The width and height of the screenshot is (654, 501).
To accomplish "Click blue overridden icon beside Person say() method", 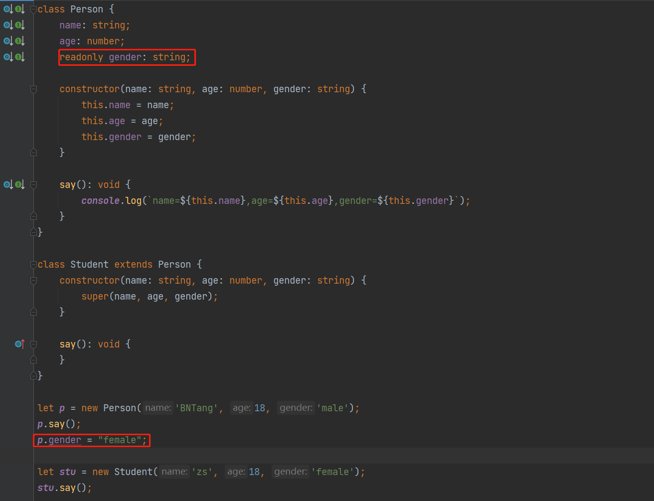I will (8, 184).
